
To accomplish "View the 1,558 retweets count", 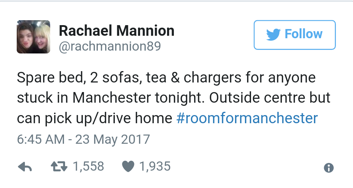I will pos(89,166).
